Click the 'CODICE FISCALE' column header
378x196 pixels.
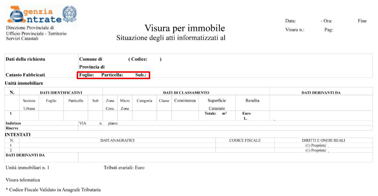tap(245, 140)
